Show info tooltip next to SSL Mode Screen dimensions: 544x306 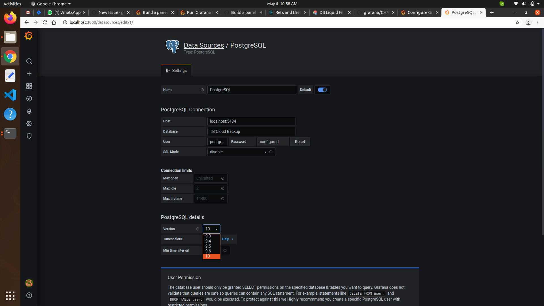(x=271, y=152)
